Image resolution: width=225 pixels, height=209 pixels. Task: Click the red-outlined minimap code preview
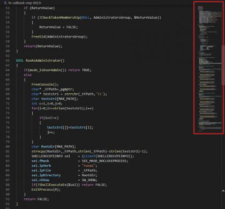point(208,68)
